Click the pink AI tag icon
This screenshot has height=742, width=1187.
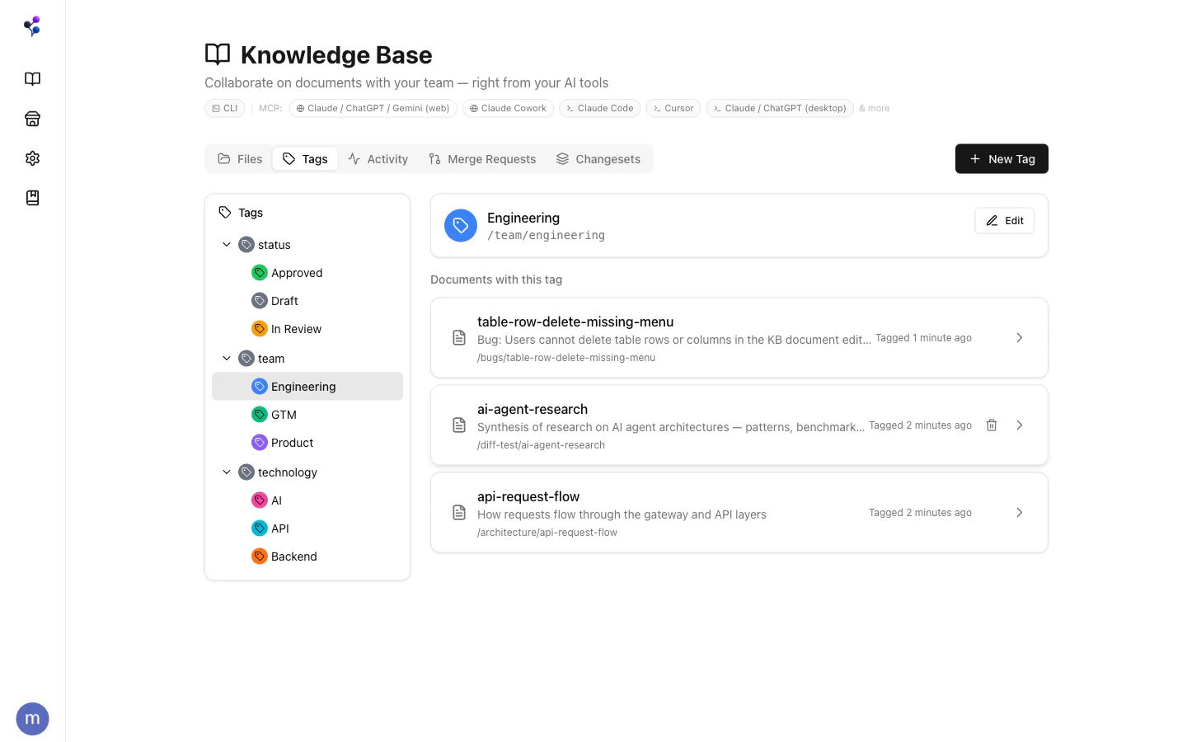click(x=260, y=500)
